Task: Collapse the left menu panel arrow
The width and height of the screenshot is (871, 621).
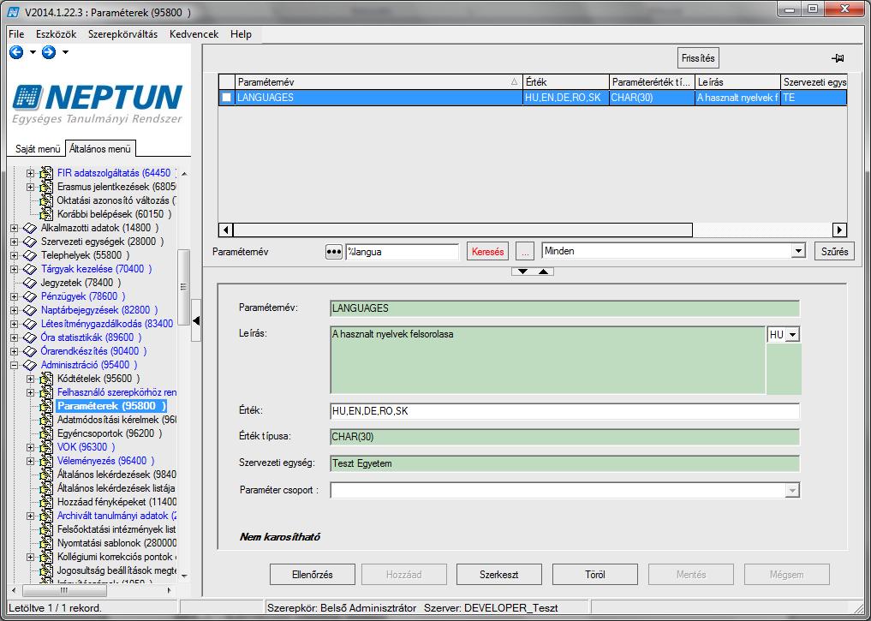Action: tap(195, 320)
